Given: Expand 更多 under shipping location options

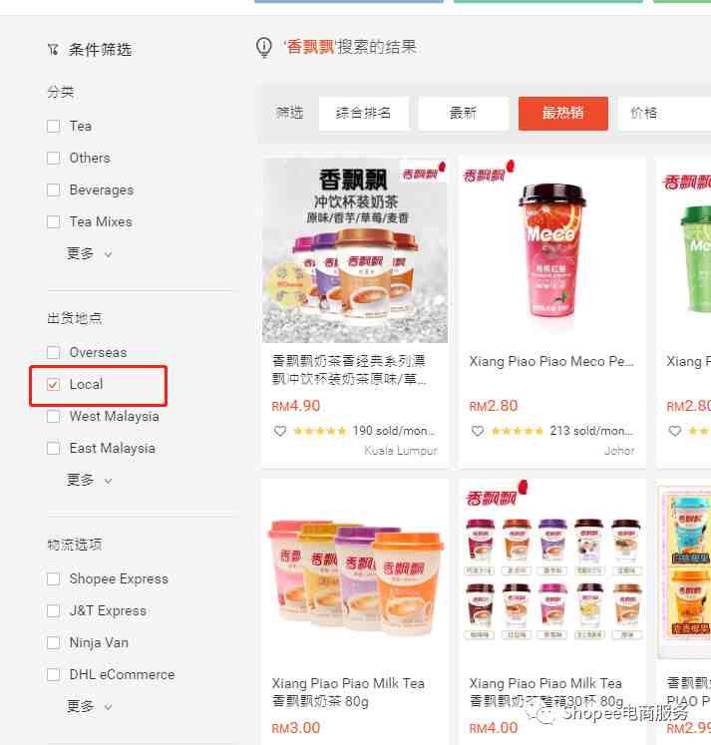Looking at the screenshot, I should [x=89, y=480].
